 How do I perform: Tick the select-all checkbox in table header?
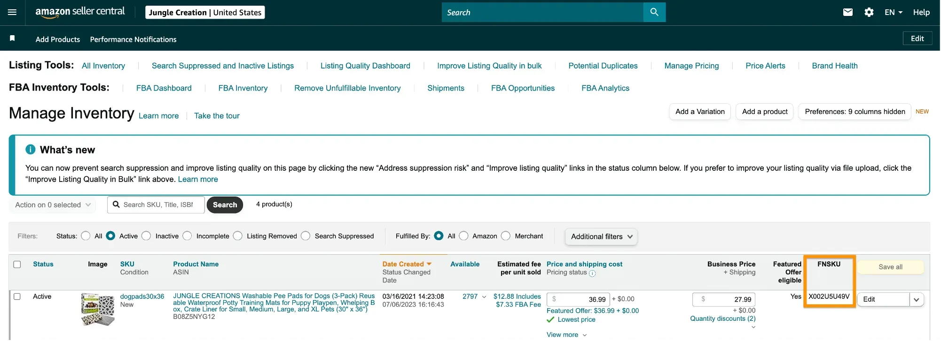pos(17,265)
